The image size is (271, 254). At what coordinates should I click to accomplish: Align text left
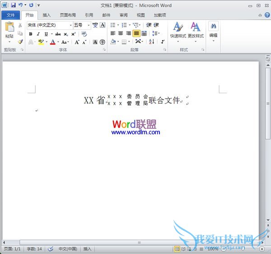pos(113,33)
